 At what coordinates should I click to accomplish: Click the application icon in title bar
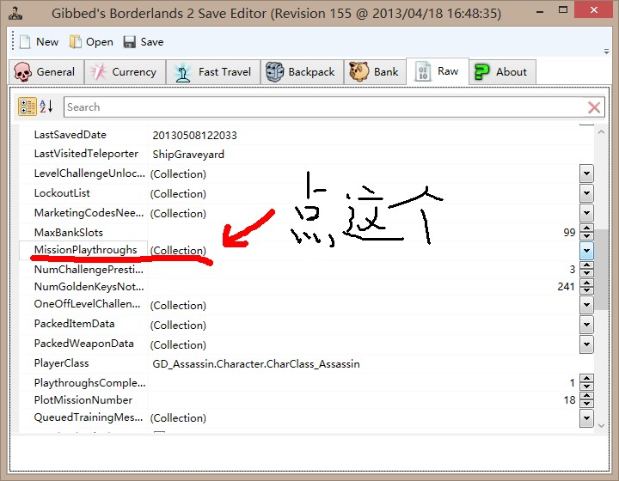(15, 14)
